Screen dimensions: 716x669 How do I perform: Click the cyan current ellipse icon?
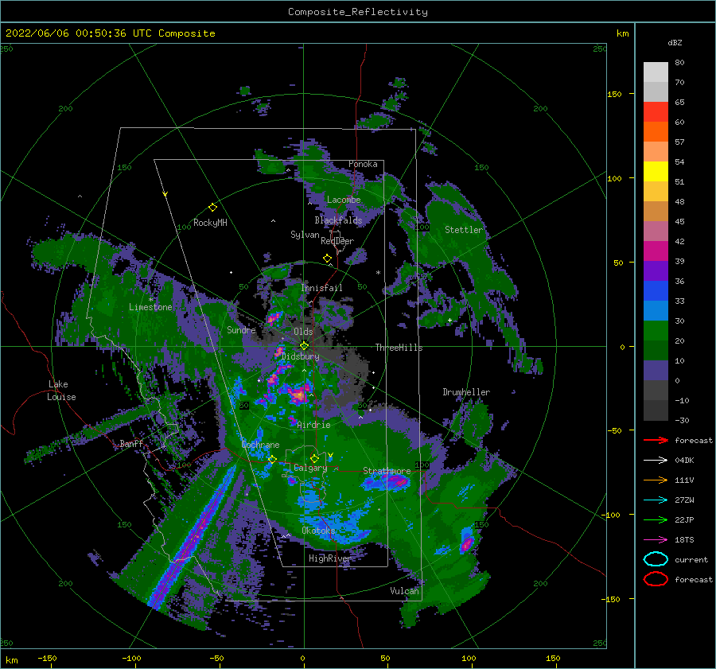[x=656, y=559]
